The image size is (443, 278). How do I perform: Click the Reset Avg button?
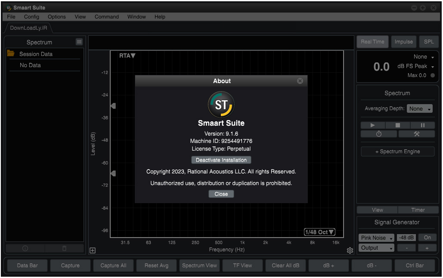click(x=157, y=266)
